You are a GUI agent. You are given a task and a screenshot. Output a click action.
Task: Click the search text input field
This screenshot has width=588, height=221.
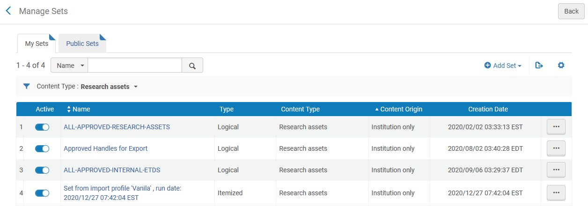tap(135, 66)
